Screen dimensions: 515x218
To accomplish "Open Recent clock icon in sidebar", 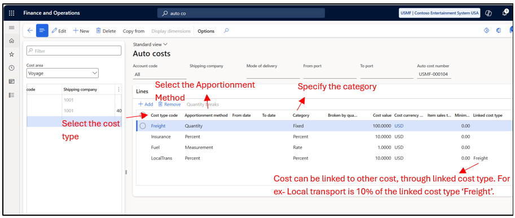I will click(11, 68).
